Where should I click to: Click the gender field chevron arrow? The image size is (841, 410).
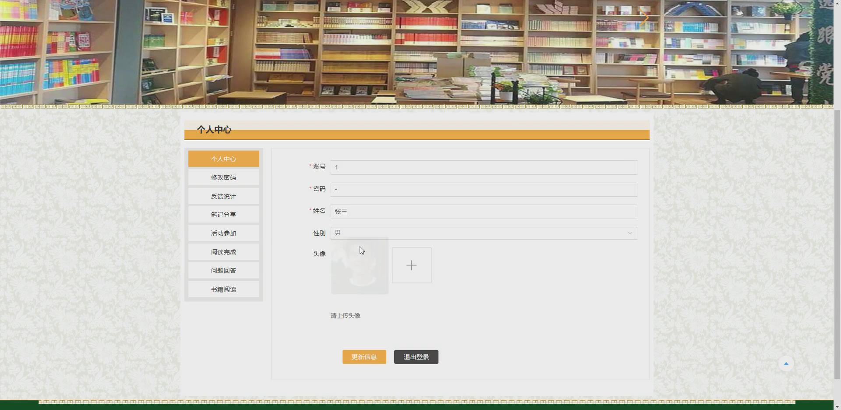[x=629, y=233]
